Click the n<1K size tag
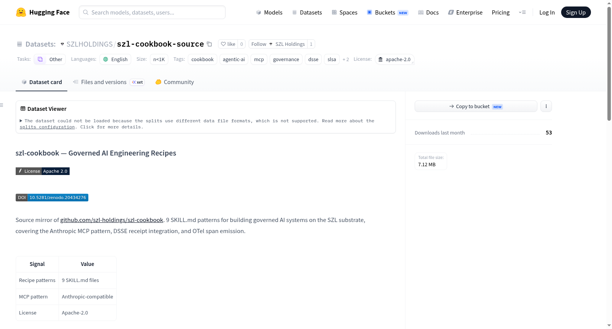The image size is (612, 329). 159,59
